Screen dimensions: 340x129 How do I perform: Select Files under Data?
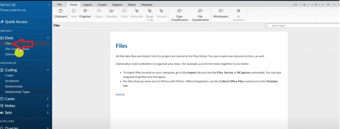(8, 43)
